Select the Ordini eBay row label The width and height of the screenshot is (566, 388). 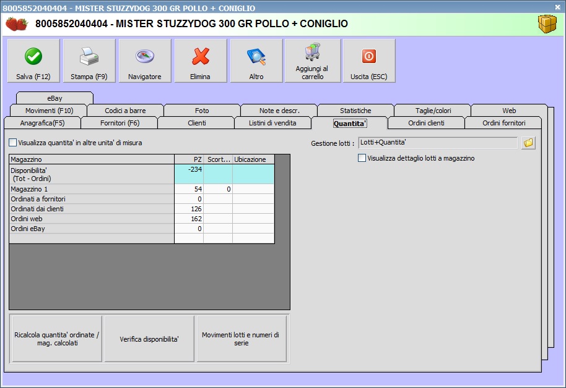92,229
